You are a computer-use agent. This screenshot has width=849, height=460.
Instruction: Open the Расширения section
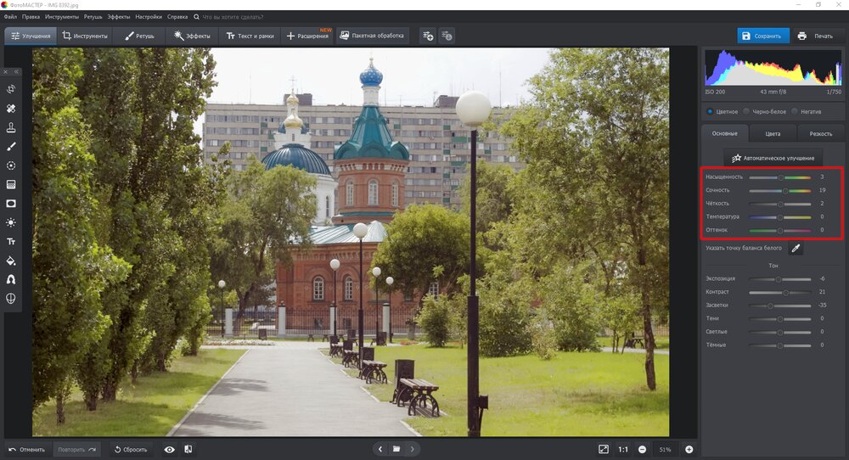[x=307, y=36]
